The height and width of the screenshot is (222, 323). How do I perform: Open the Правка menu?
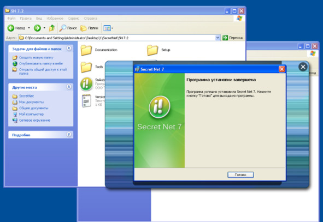pos(26,19)
